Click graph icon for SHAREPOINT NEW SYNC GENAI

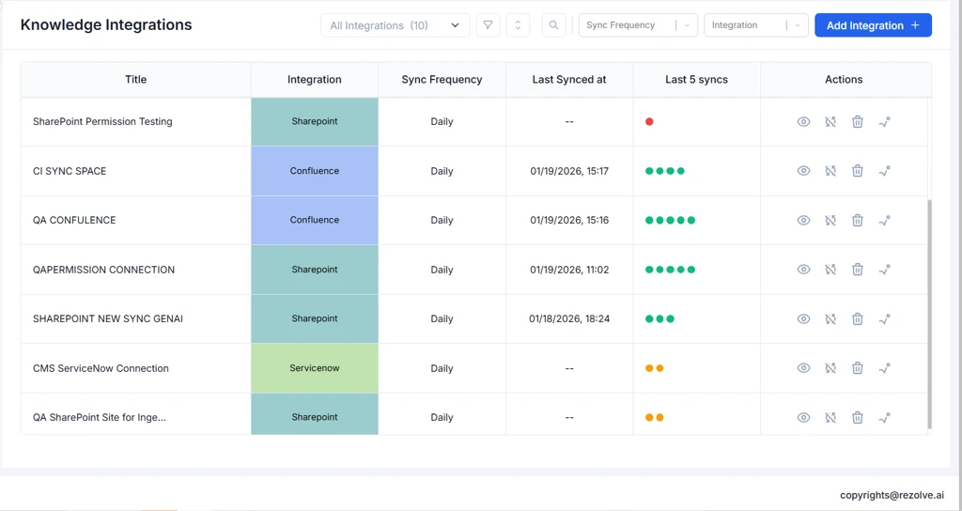pos(884,319)
